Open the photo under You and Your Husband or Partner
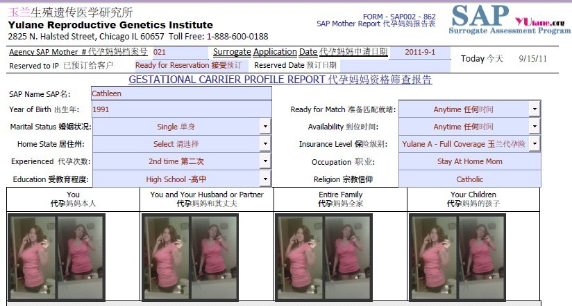 tap(190, 258)
